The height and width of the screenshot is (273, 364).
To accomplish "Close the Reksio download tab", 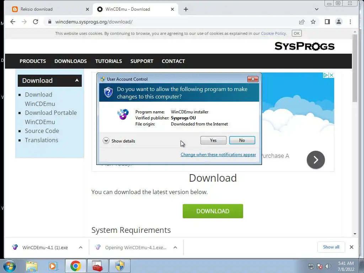I will [x=87, y=9].
